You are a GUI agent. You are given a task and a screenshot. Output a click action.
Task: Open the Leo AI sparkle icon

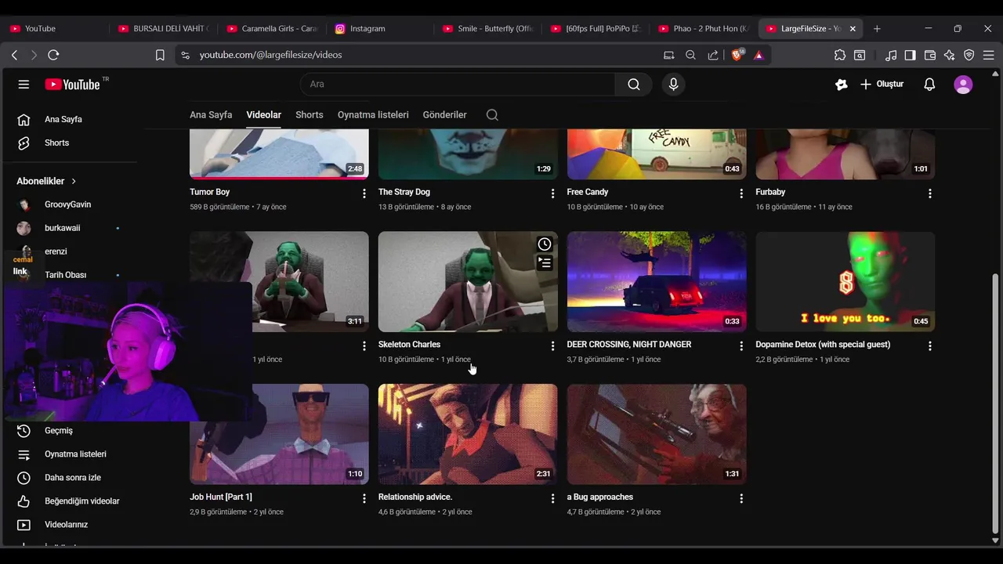[950, 55]
